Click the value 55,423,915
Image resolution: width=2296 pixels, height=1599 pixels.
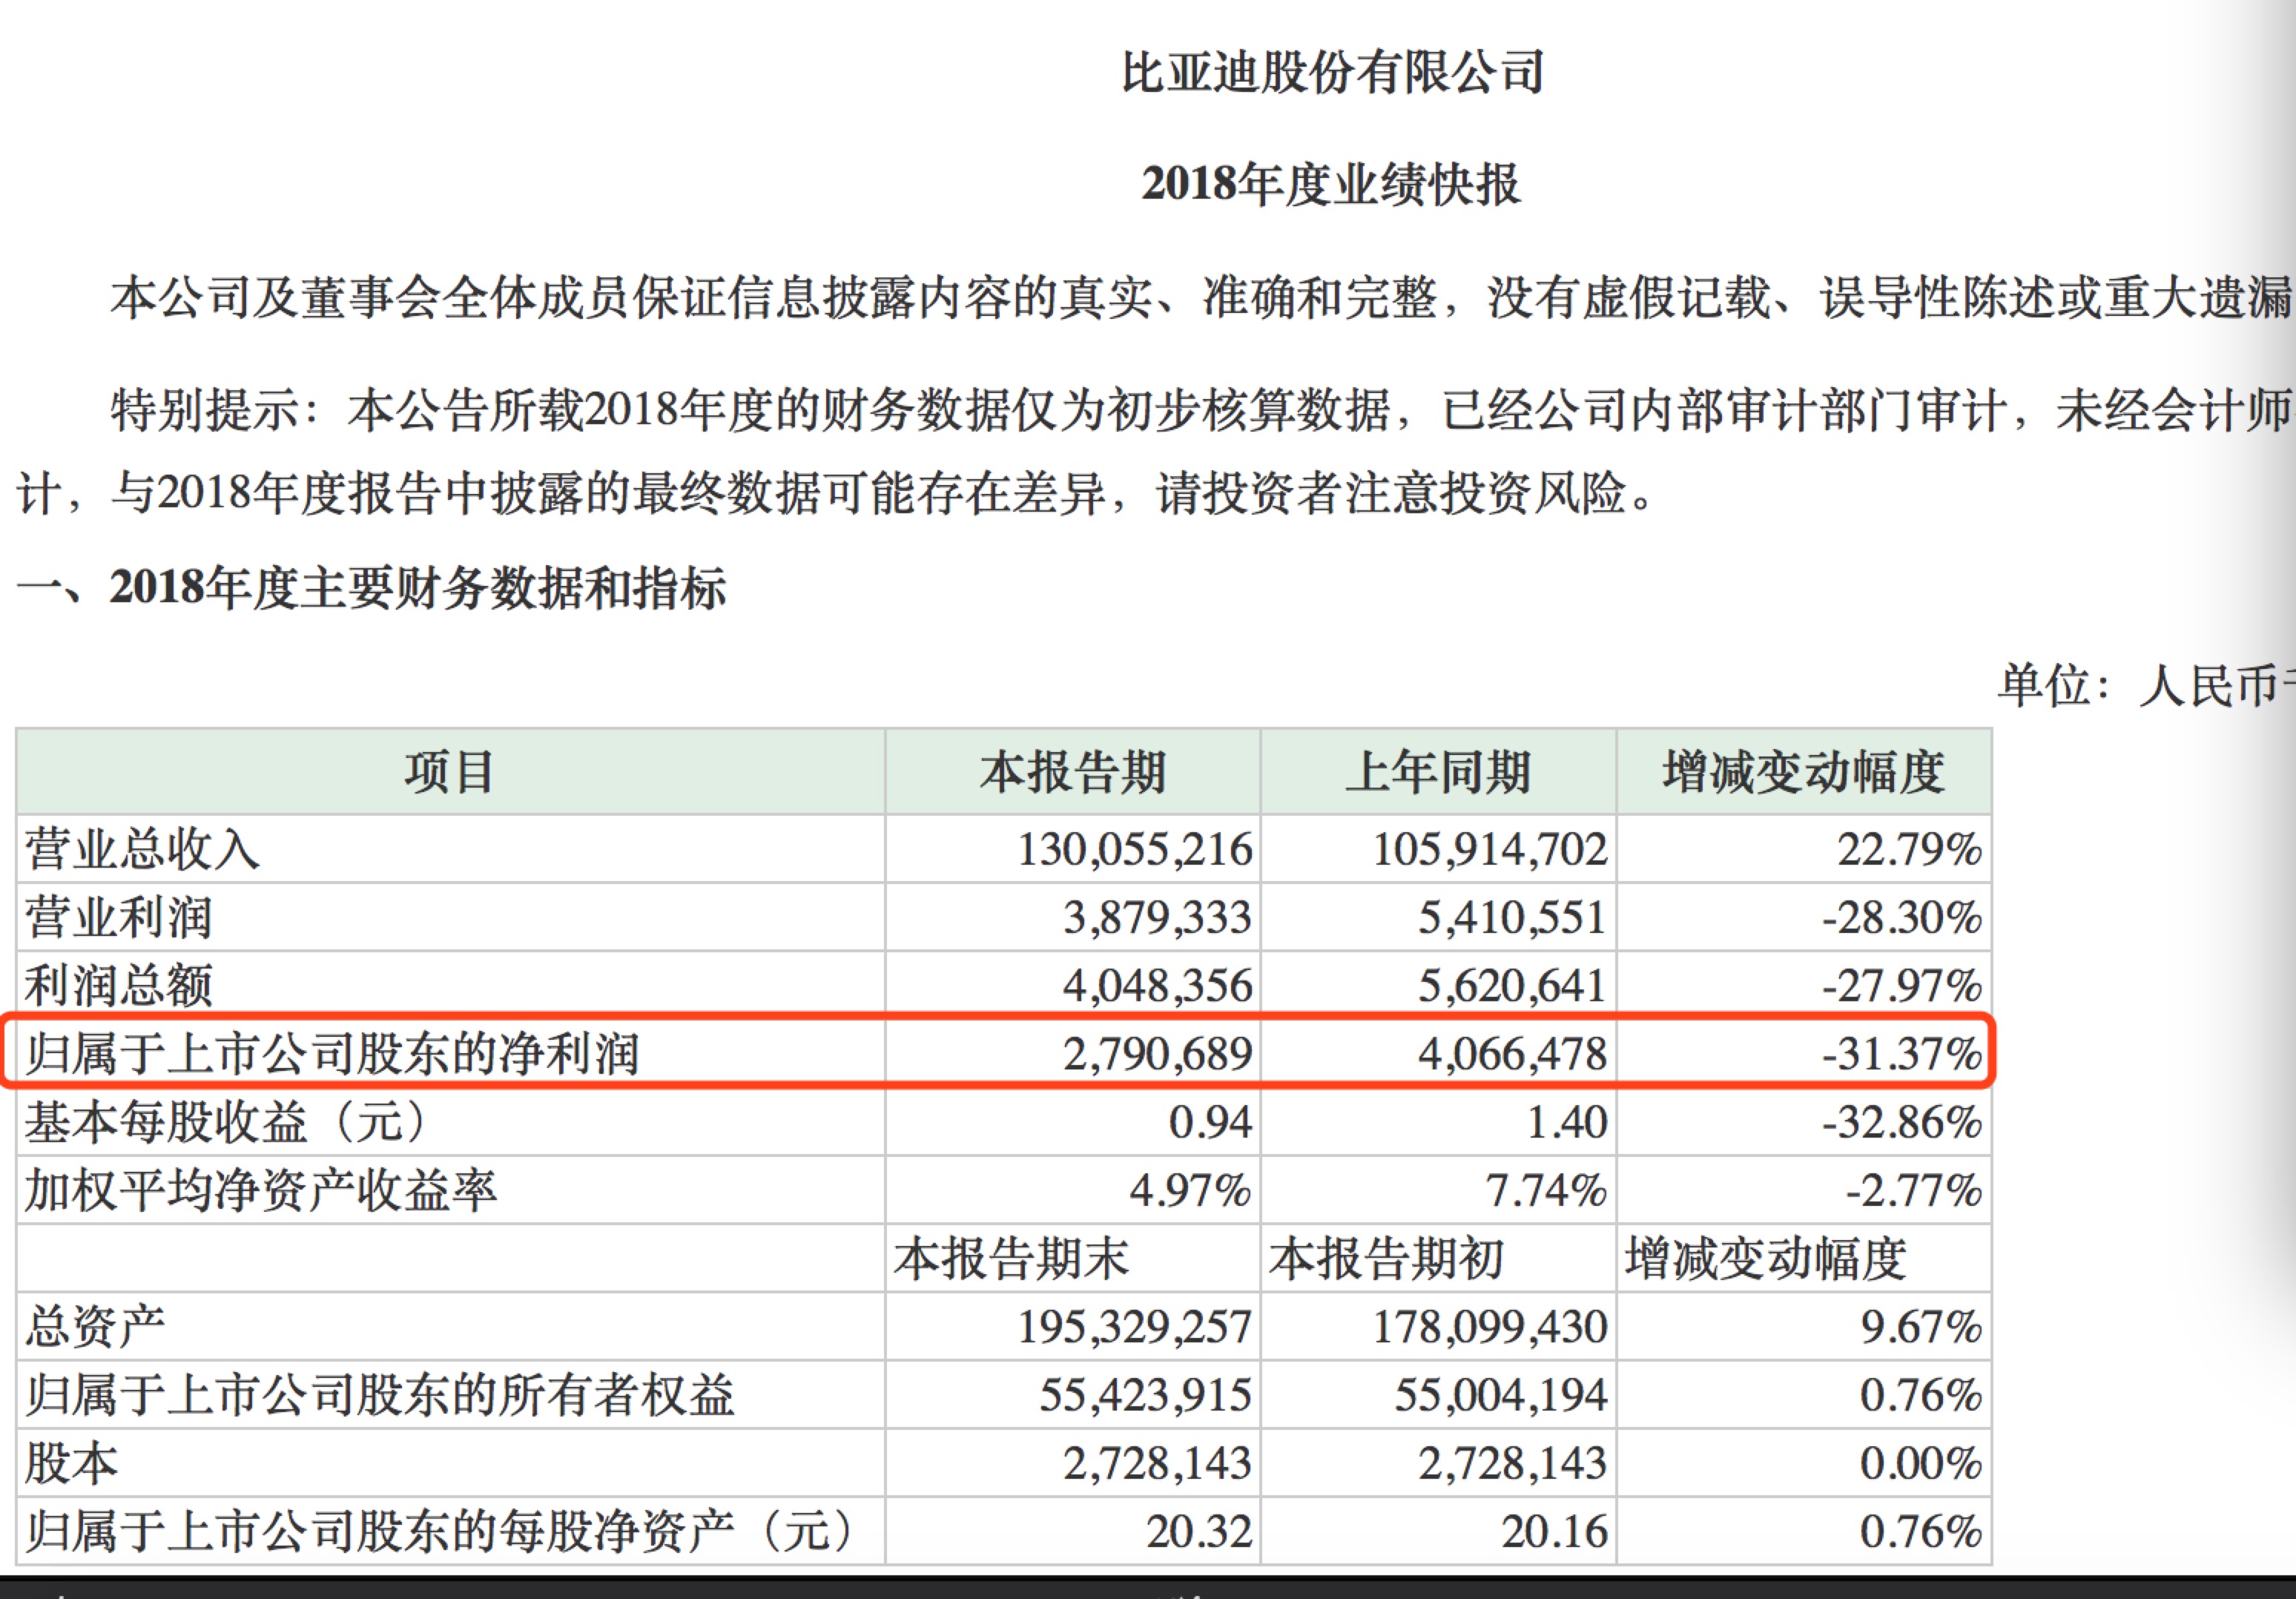(1145, 1396)
